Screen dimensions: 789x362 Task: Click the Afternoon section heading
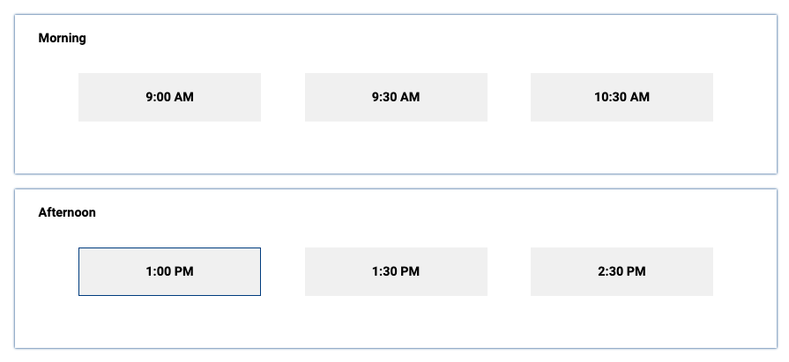67,212
